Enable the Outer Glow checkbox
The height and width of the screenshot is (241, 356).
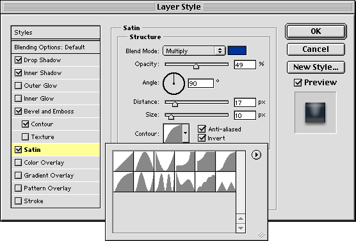click(18, 86)
